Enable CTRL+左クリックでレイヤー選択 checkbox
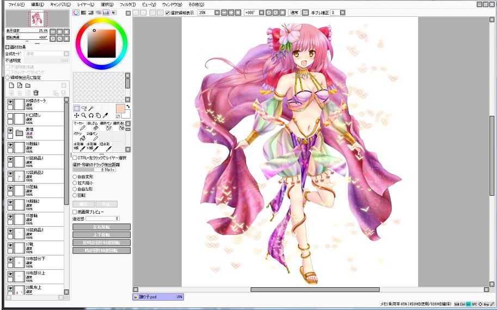The image size is (497, 310). coord(75,158)
